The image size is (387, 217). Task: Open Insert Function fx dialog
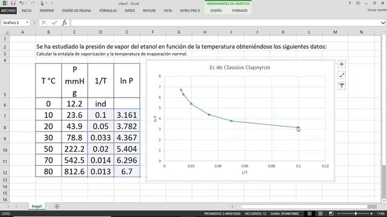click(x=65, y=23)
